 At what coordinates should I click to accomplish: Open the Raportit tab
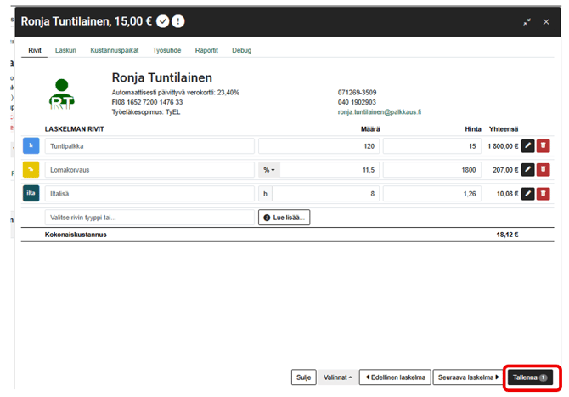coord(206,50)
